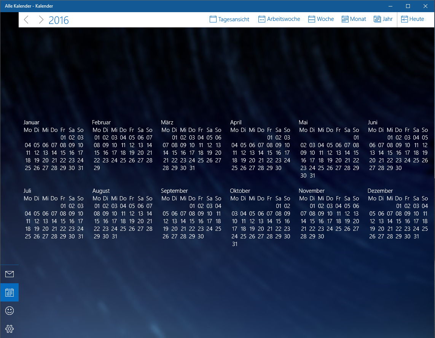
Task: Select 31 in Mai
Action: [x=312, y=176]
